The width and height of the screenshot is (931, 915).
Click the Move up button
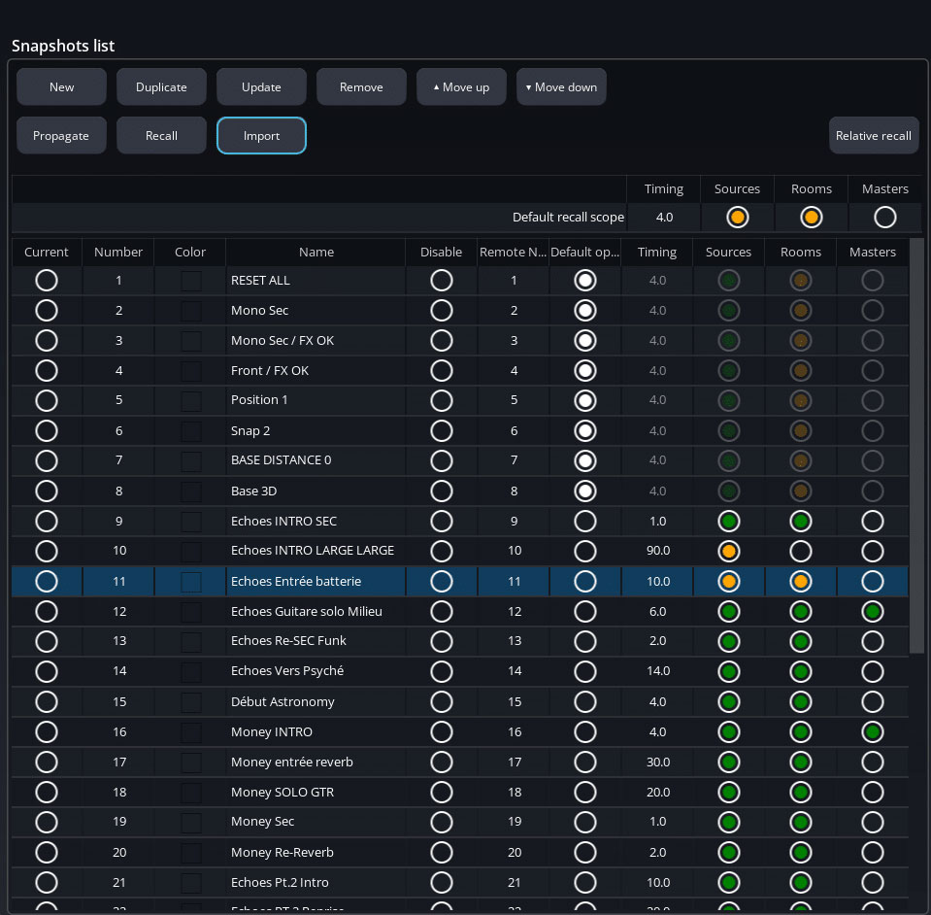pos(460,87)
